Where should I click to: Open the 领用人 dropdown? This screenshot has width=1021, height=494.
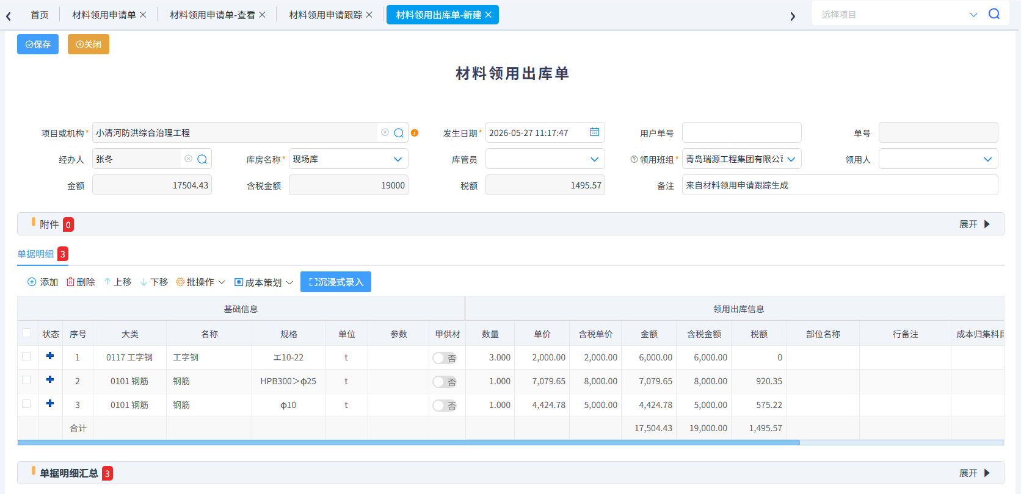pos(938,159)
